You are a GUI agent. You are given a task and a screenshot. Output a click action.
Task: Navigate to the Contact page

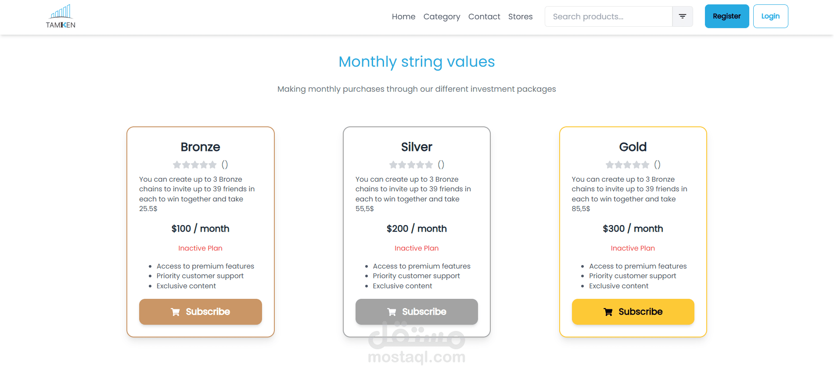pyautogui.click(x=484, y=17)
